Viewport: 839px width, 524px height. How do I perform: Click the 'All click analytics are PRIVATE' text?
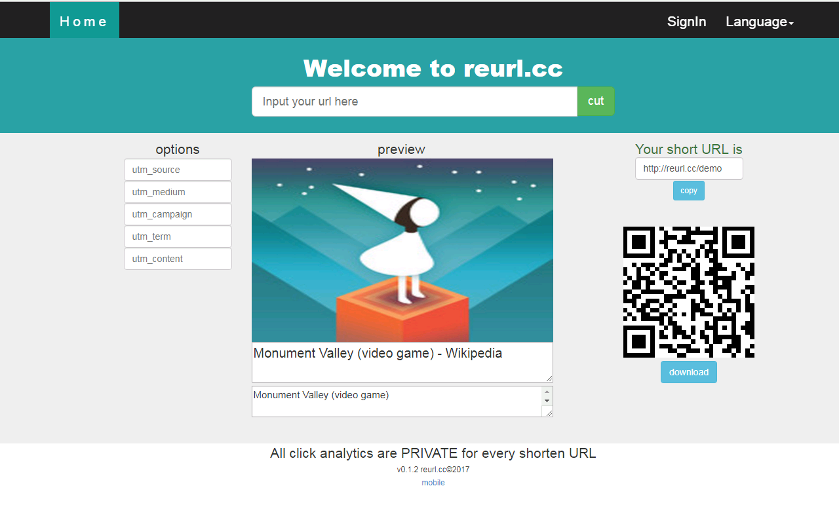click(433, 453)
